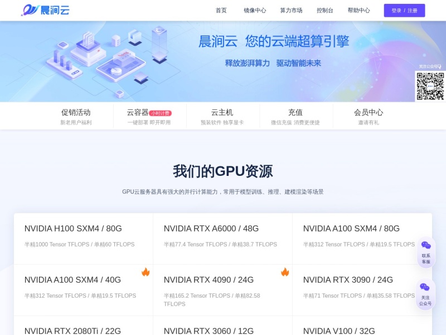Screen dimensions: 446x335
Task: Open the NVIDIA A100 SXM4 / 80G card
Action: tap(362, 239)
